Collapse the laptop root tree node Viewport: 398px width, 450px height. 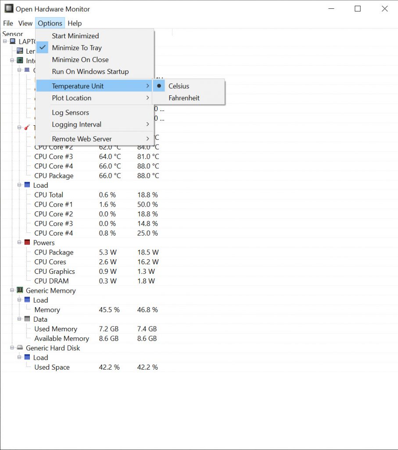(x=5, y=41)
